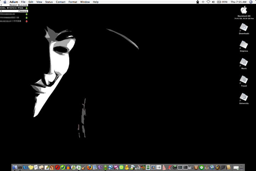This screenshot has width=256, height=171.
Task: Launch the Dashboard gauge icon in Dock
Action: (20, 167)
